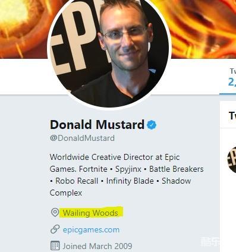Click Infinity Blade in the bio

pos(130,181)
